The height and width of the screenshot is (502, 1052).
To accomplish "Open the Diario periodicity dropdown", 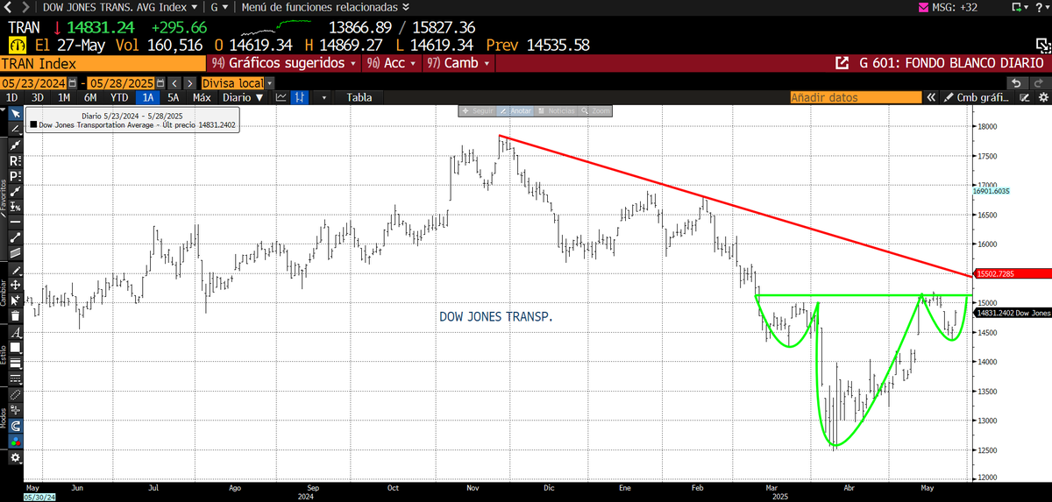I will (x=243, y=97).
